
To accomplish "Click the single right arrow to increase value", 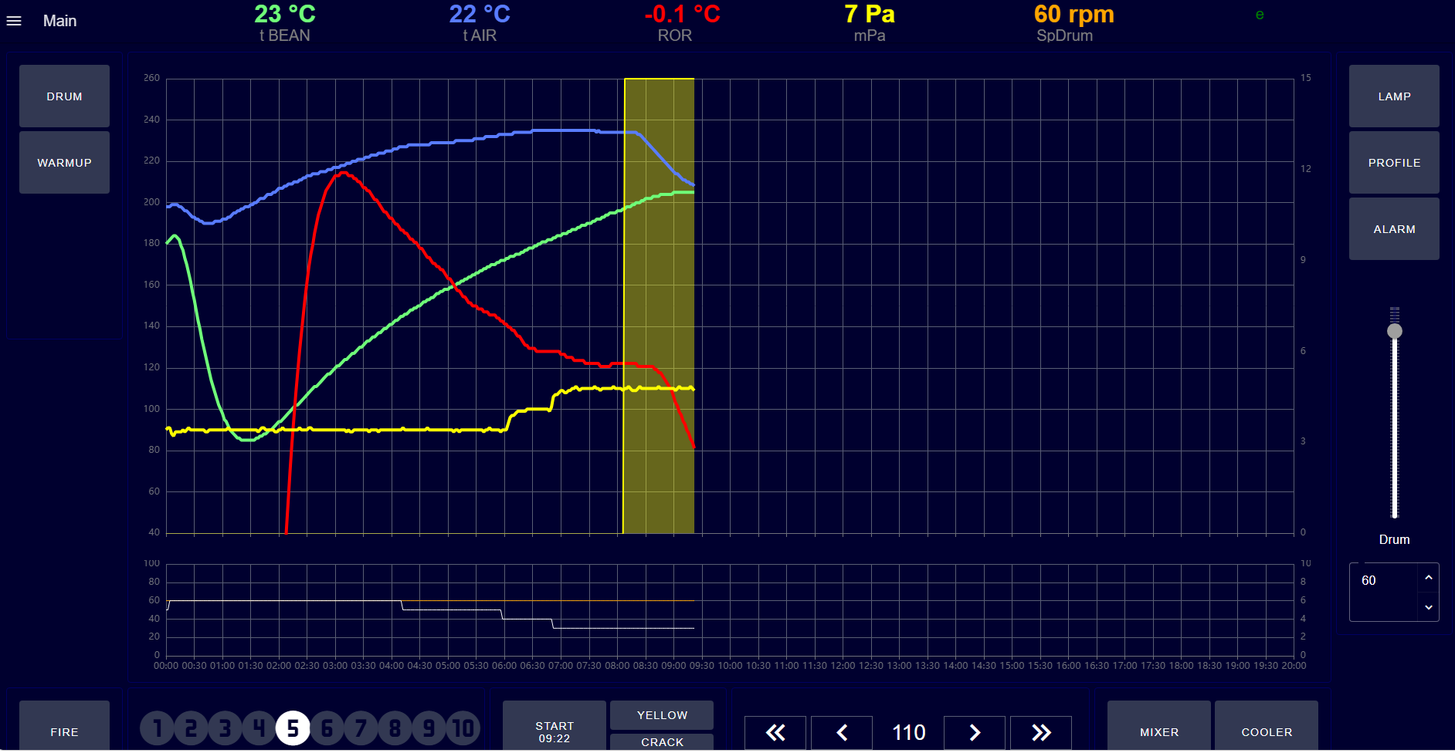I will tap(975, 732).
